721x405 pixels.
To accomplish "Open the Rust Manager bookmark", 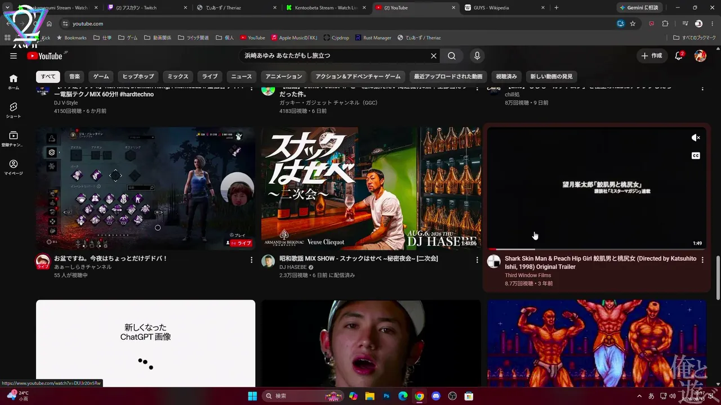I will pyautogui.click(x=373, y=38).
